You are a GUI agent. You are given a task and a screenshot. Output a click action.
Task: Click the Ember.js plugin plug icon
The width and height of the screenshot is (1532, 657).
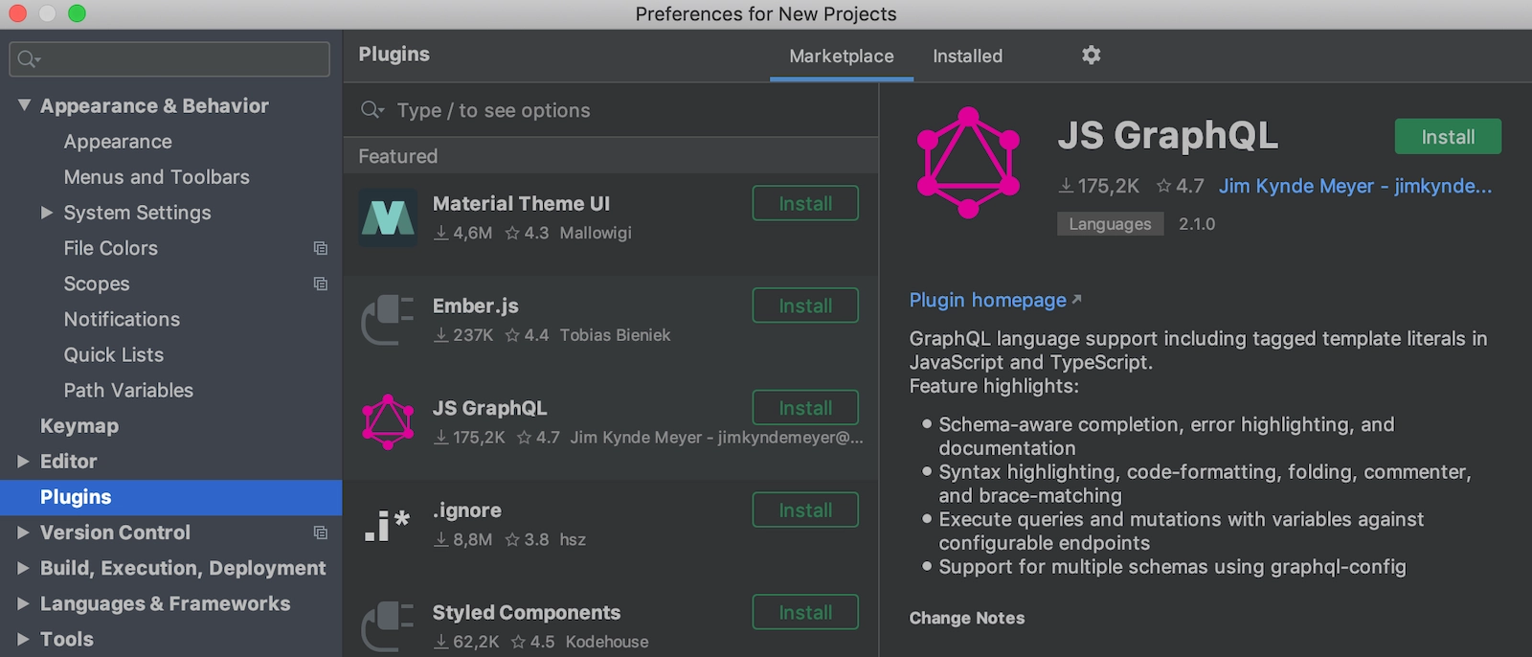click(x=388, y=321)
